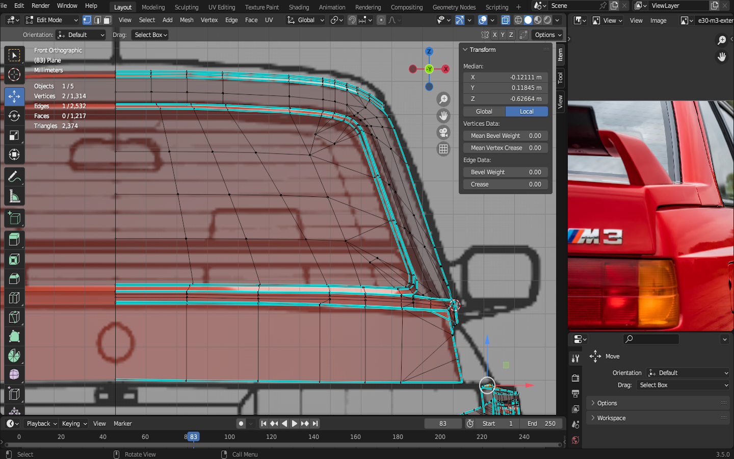Choose the Extrude Region tool
The height and width of the screenshot is (459, 734).
tap(14, 239)
